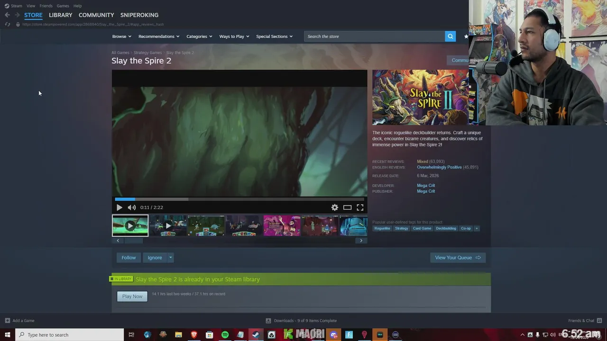Screen dimensions: 607x341
Task: Select the first trailer thumbnail
Action: [x=130, y=225]
